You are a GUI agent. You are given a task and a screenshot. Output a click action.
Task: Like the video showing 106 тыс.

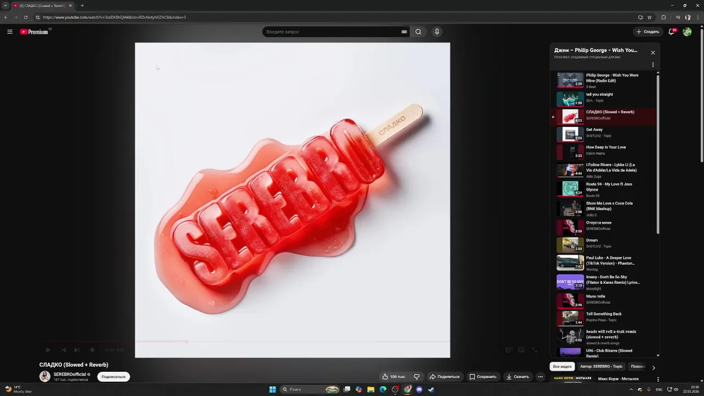coord(394,377)
